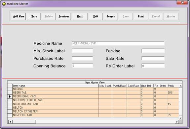
Task: Click the horizontal scroll left arrow
Action: [x=10, y=122]
